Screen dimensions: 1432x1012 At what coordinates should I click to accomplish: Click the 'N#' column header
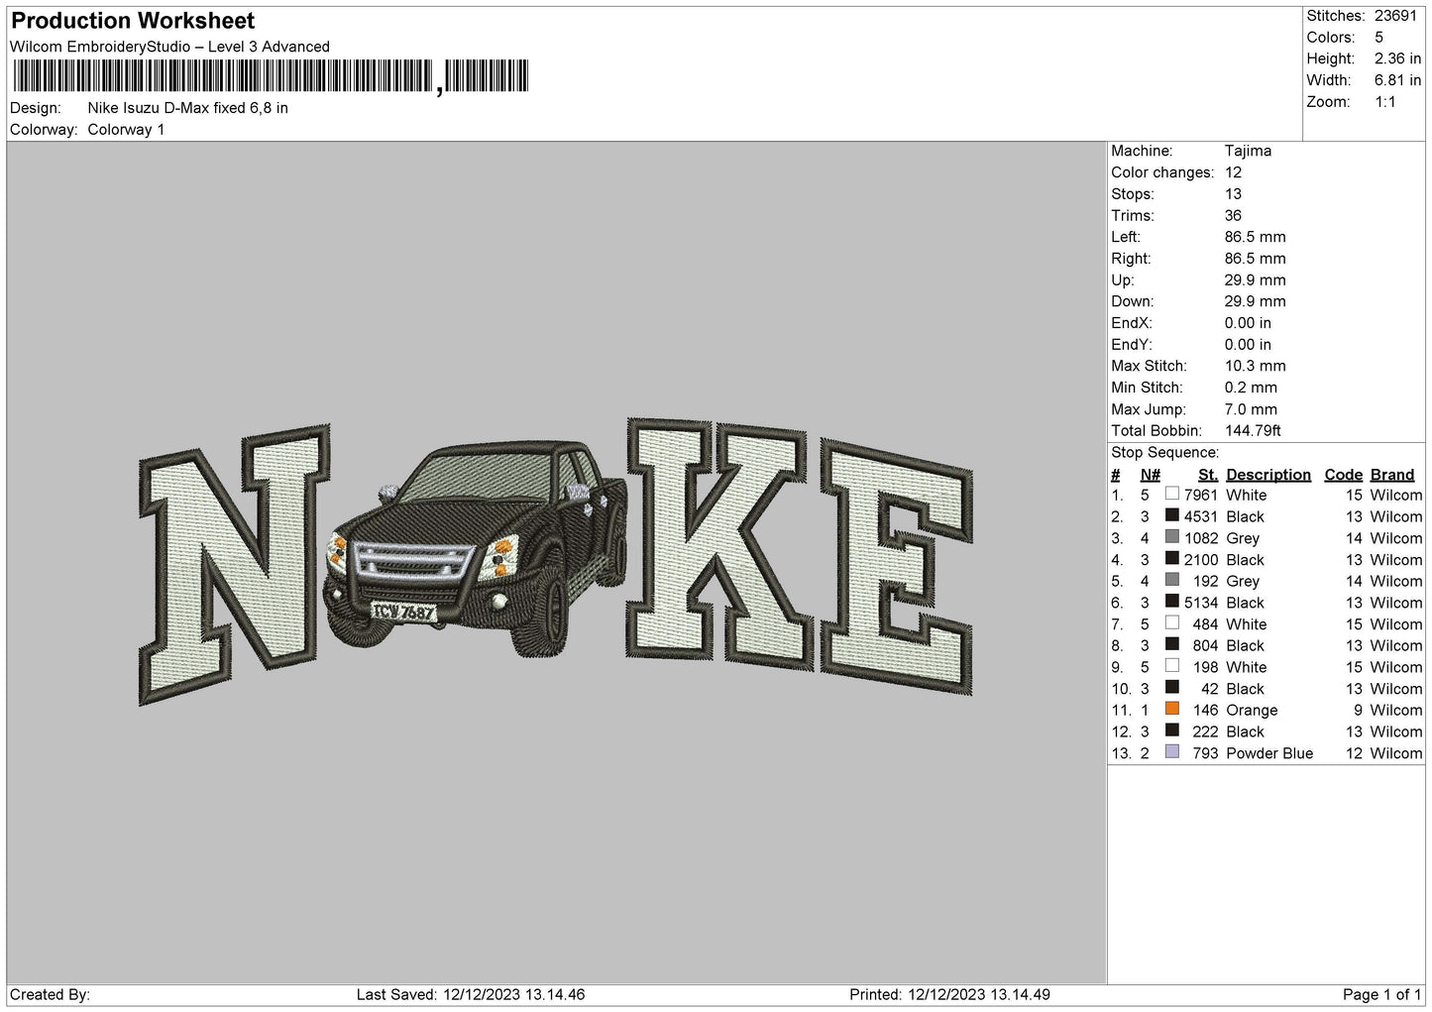coord(1150,475)
